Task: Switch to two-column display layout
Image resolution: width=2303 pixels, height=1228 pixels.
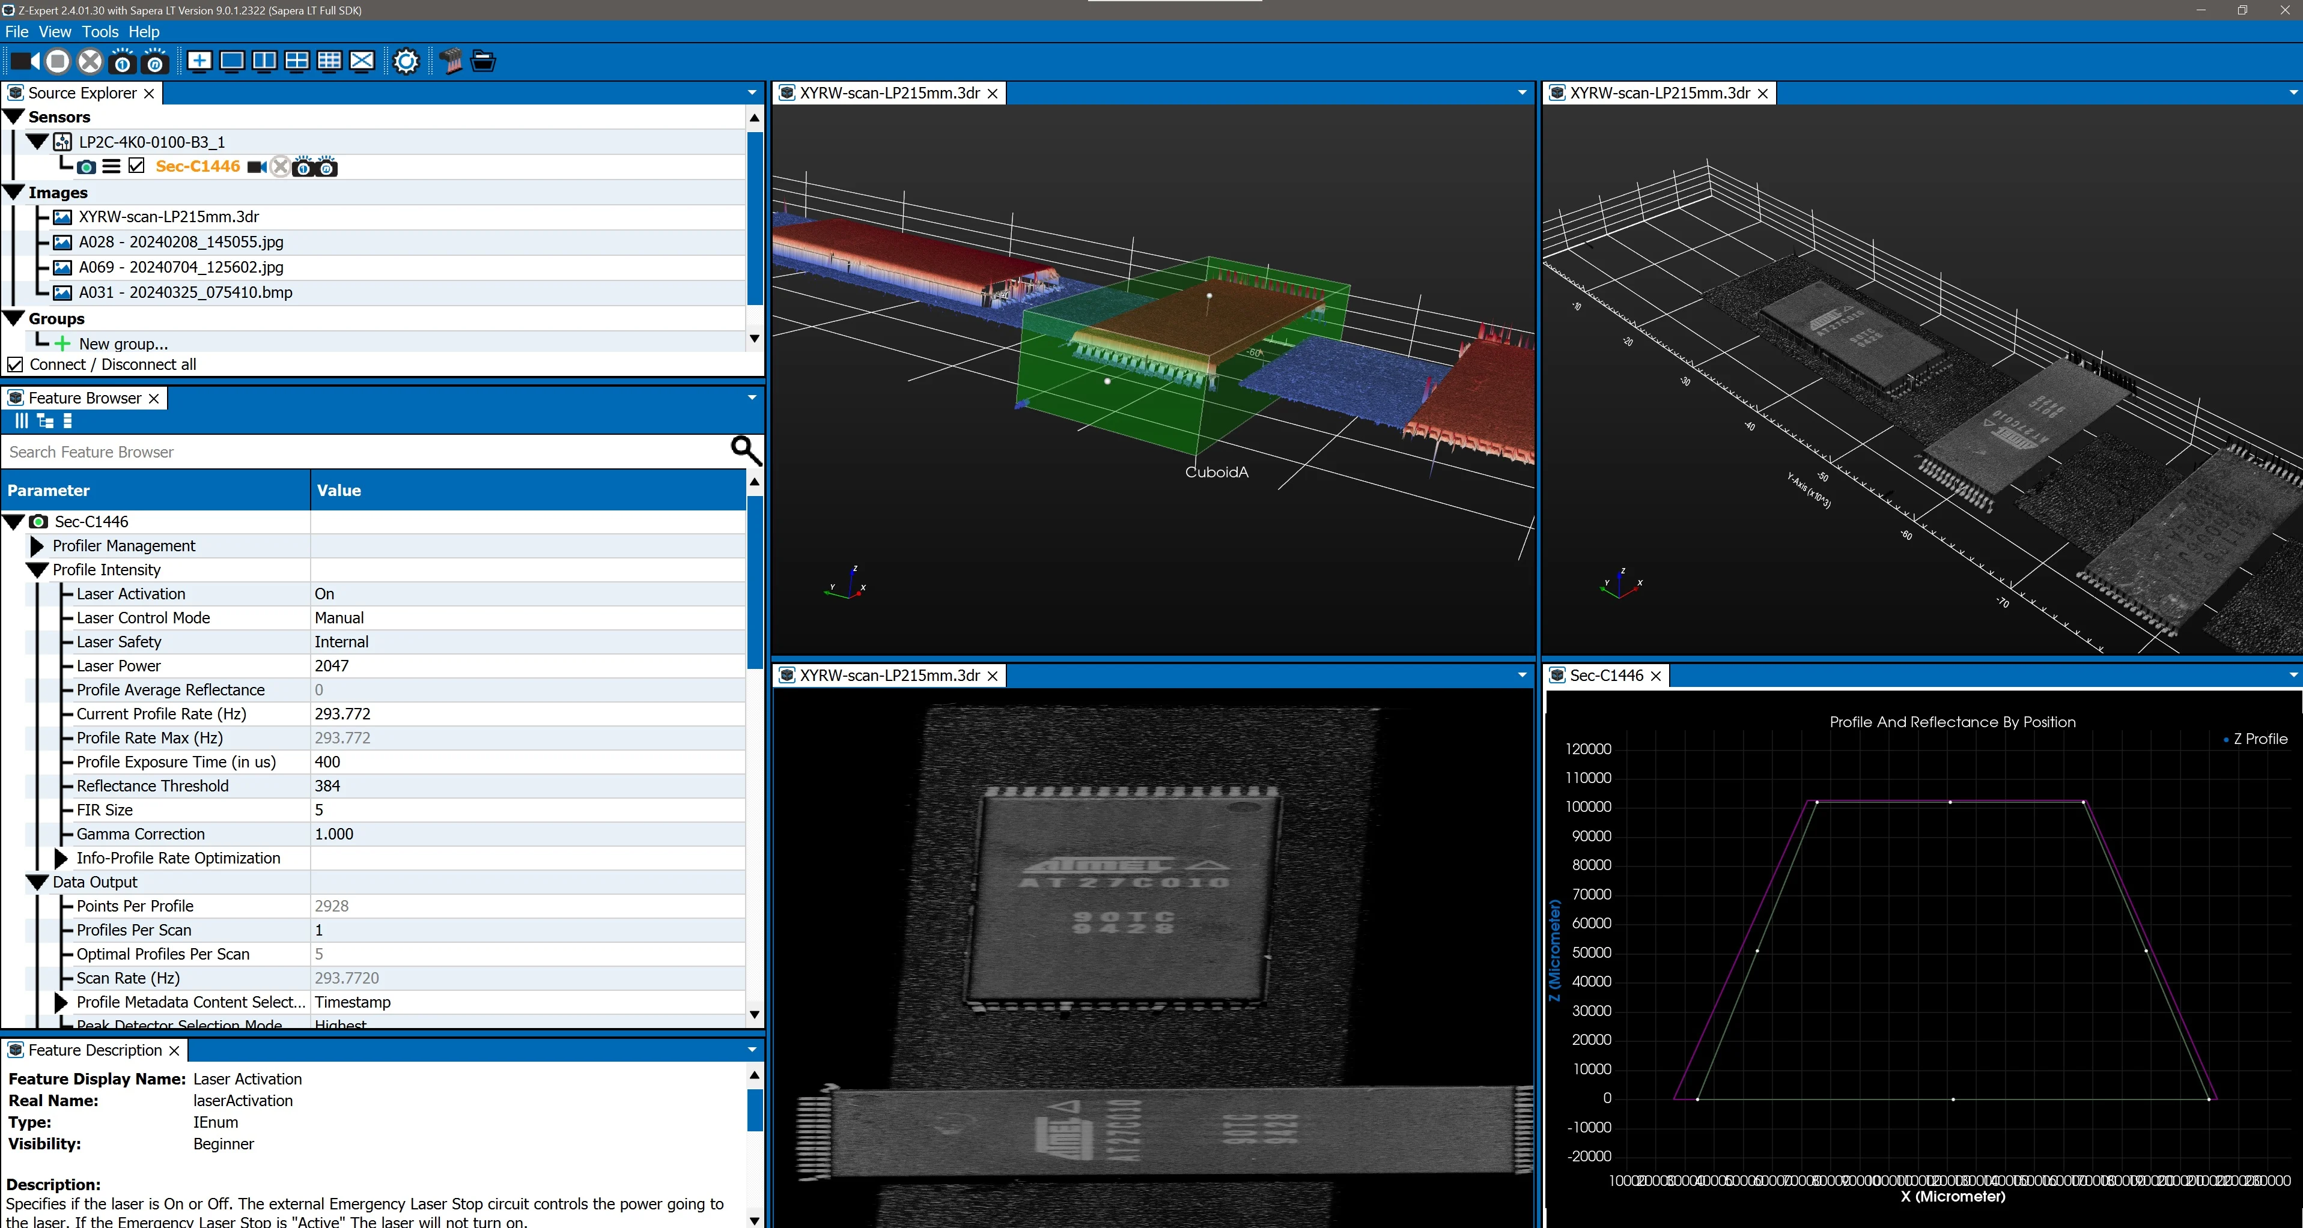Action: coord(264,62)
